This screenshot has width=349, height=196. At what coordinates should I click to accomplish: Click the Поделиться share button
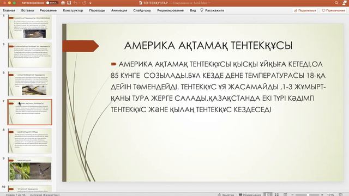click(305, 10)
